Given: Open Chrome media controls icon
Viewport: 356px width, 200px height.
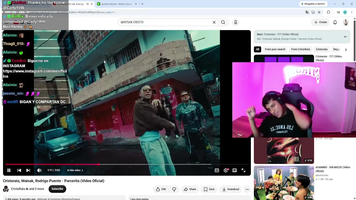Looking at the screenshot, I should pos(338,12).
